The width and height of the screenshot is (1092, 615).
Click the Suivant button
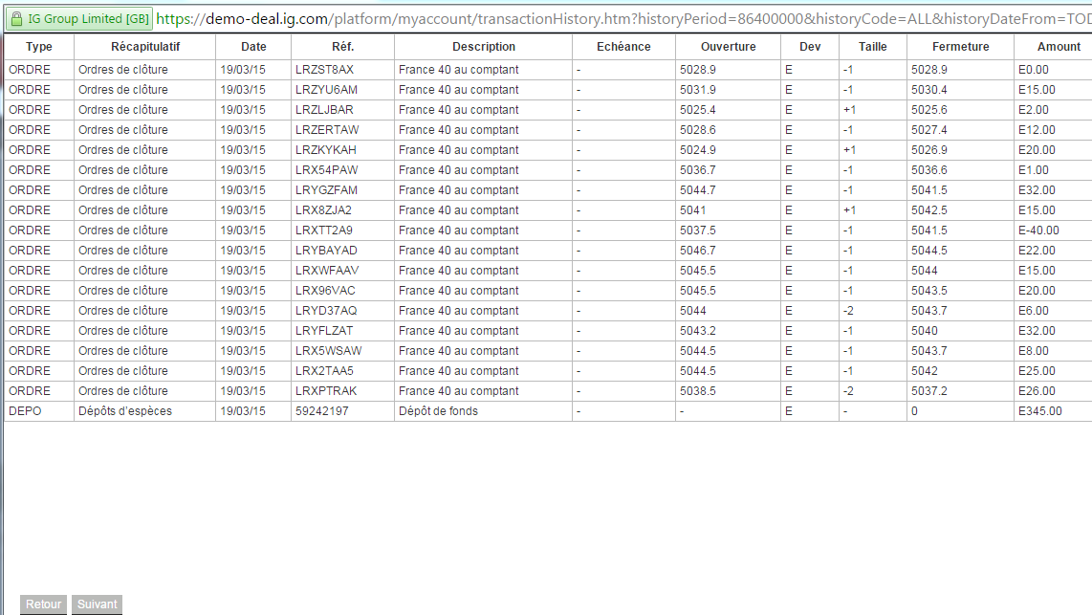click(x=97, y=604)
